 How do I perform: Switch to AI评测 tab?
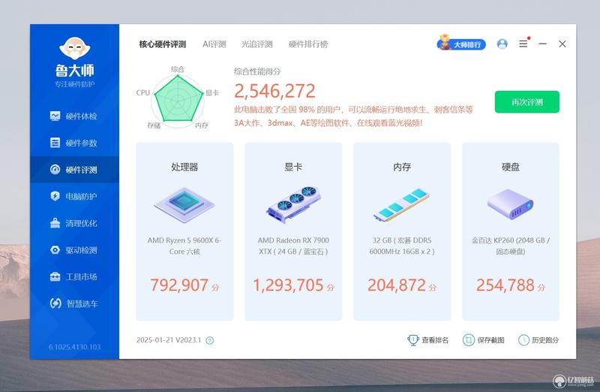[214, 44]
